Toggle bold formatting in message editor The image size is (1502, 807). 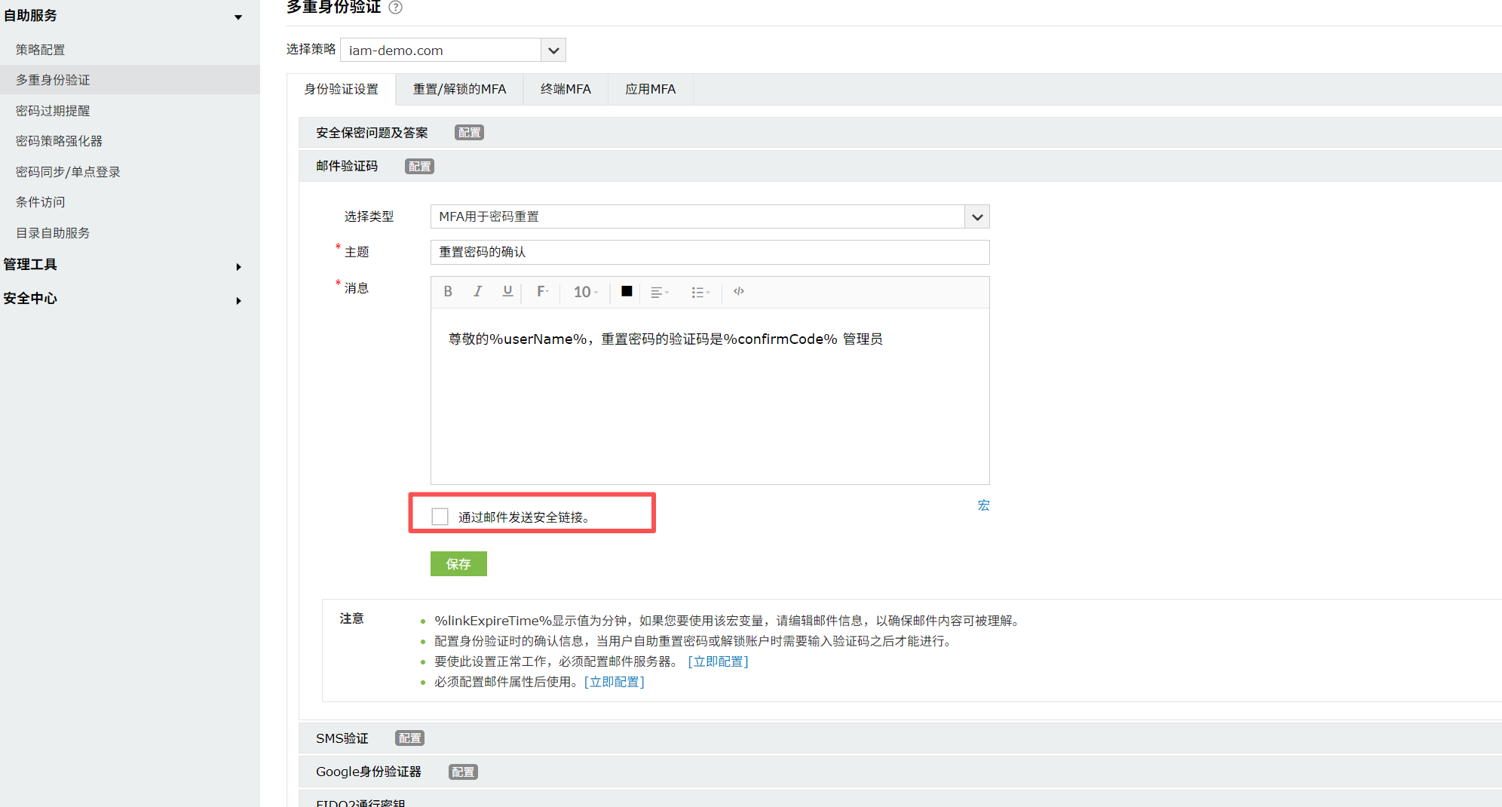click(448, 292)
